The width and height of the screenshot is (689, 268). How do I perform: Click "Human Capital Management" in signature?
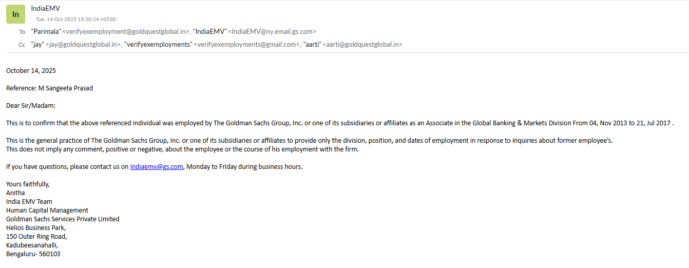(x=47, y=210)
